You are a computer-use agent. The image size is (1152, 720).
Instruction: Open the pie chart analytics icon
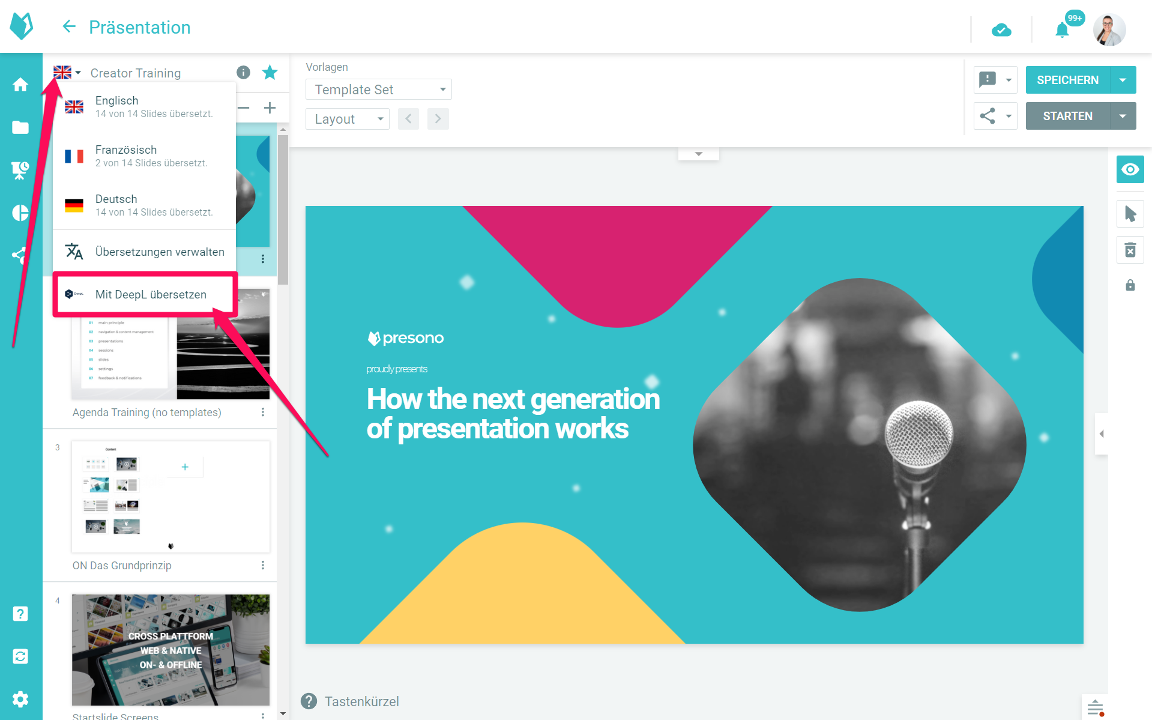click(x=20, y=213)
